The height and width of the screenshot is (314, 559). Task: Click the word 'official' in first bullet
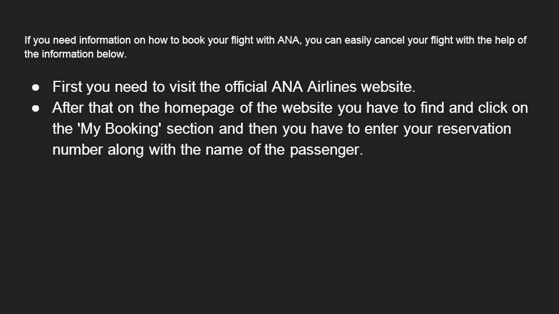(x=246, y=87)
